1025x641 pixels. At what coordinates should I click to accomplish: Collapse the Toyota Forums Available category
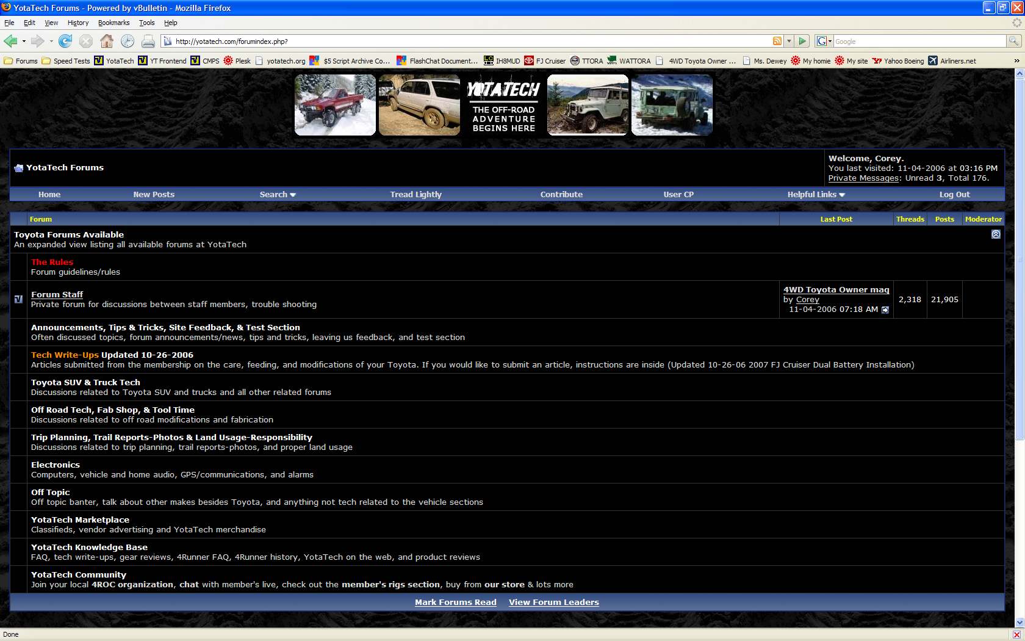coord(996,234)
